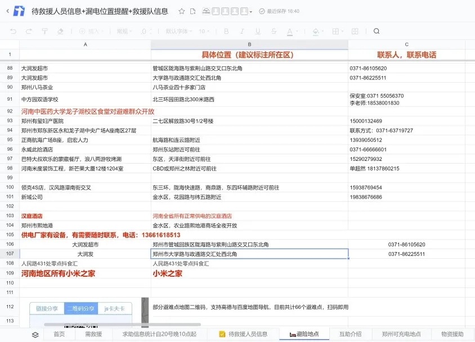The width and height of the screenshot is (475, 342).
Task: Select cell 郑州市大学路与政通路交汇处西北角
Action: [249, 254]
